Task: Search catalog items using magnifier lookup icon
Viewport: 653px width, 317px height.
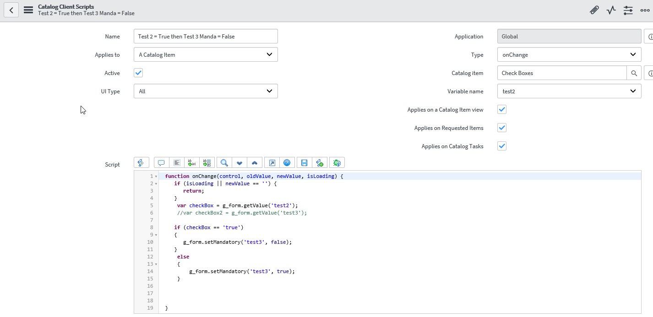Action: pos(634,73)
